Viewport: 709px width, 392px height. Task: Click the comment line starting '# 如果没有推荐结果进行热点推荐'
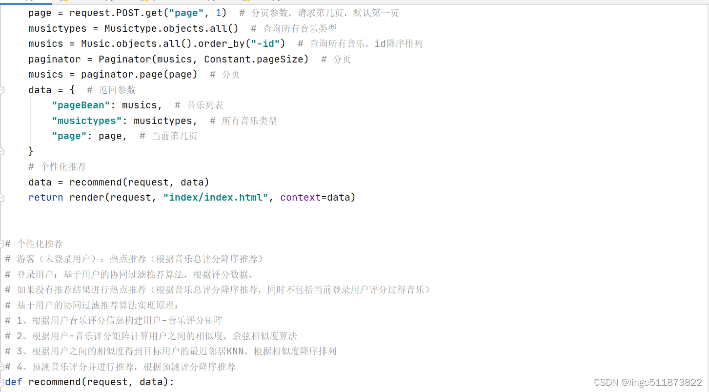[x=218, y=290]
